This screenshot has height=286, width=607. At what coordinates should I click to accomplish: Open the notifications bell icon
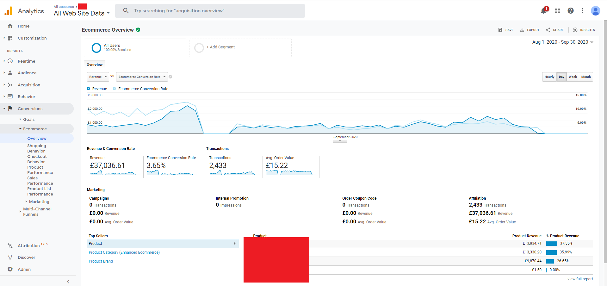(x=544, y=11)
